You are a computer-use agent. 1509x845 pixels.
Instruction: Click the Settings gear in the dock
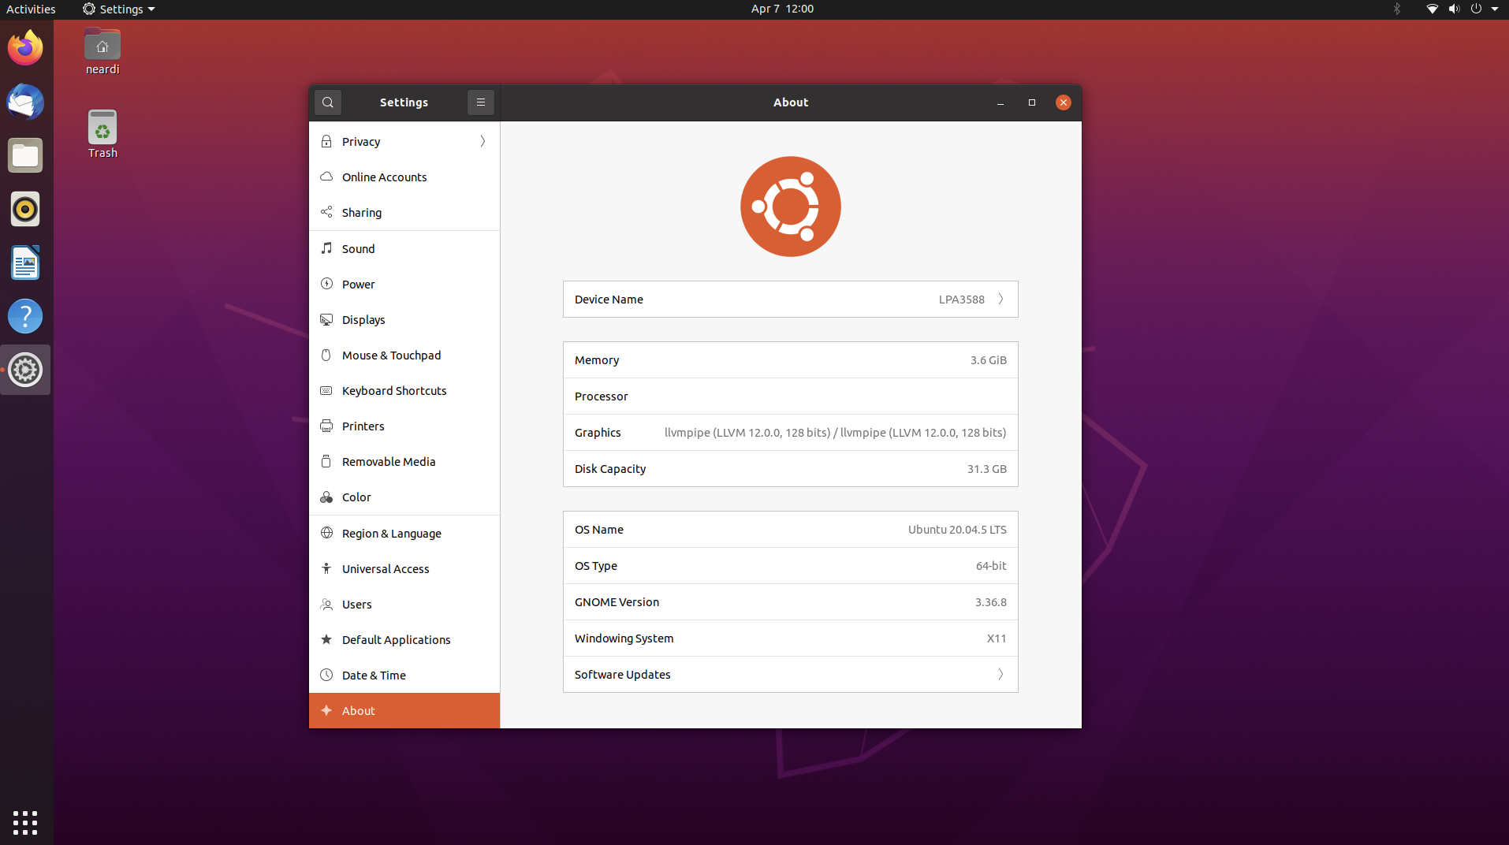coord(25,370)
